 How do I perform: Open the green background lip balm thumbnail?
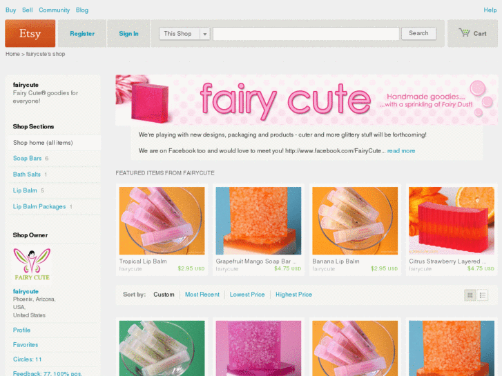tap(162, 348)
